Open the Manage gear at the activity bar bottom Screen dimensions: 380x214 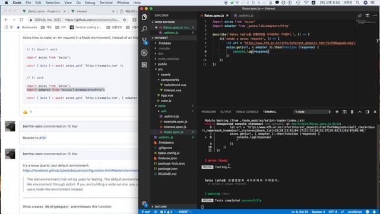[x=144, y=204]
